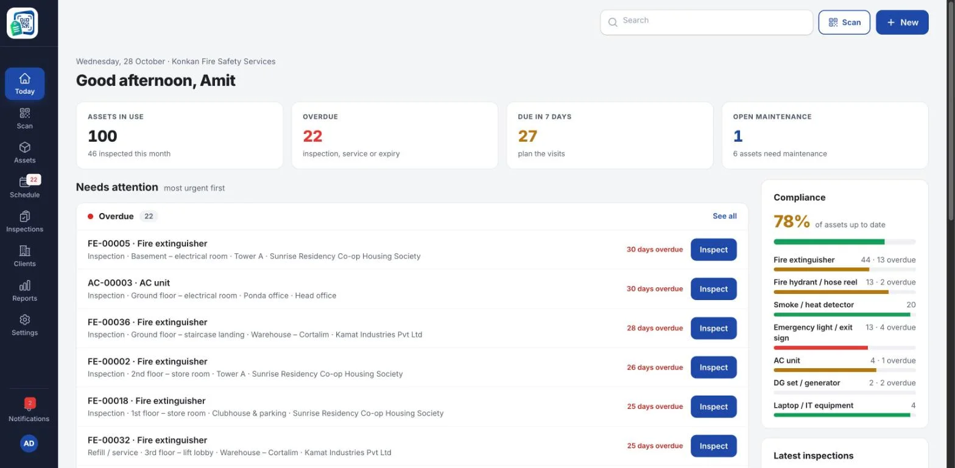This screenshot has width=955, height=468.
Task: Click the FE-00005 · Fire extinguisher title
Action: (147, 243)
